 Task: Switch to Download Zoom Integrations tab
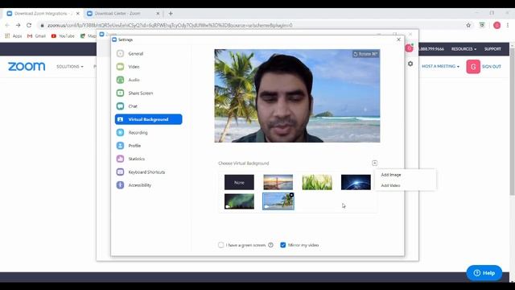click(x=43, y=14)
